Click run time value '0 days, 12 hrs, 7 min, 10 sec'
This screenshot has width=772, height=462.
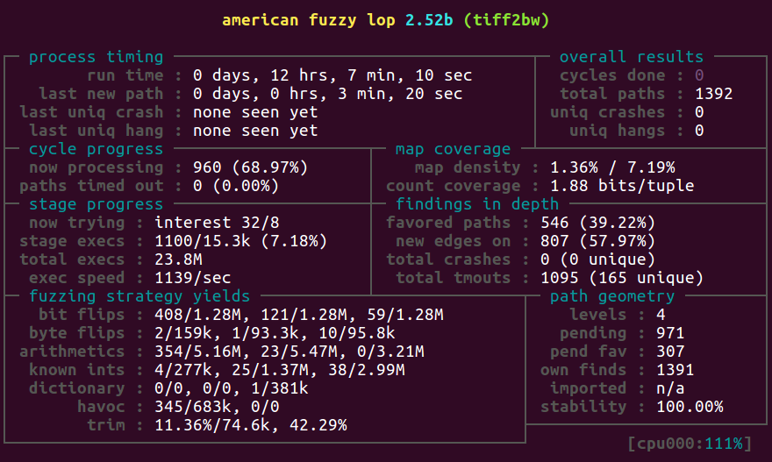[332, 75]
